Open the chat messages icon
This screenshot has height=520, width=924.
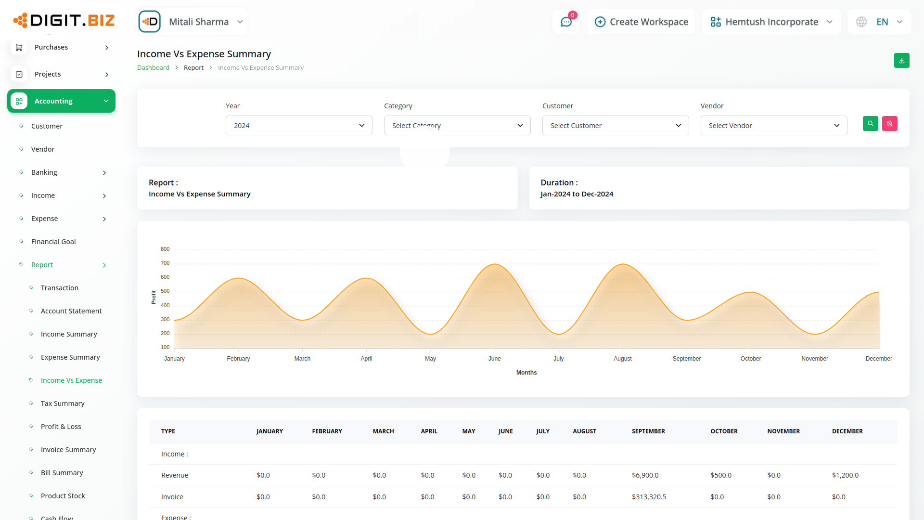[566, 22]
